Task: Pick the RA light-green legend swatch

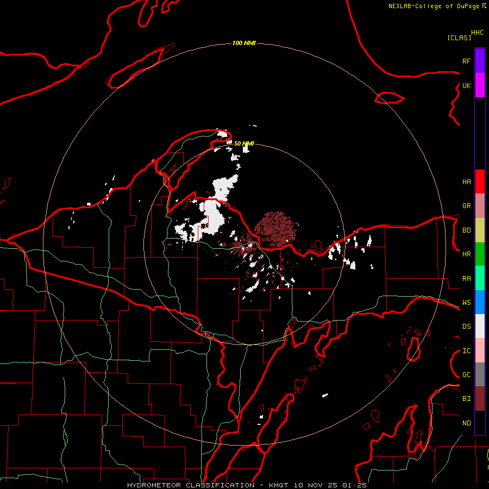Action: (x=480, y=278)
